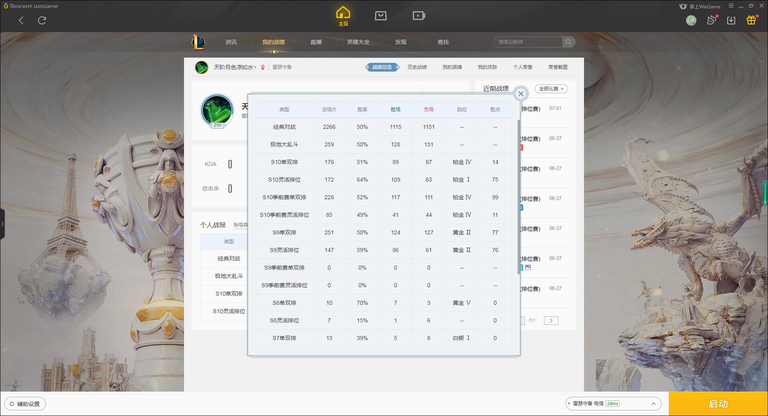Click the 账号异常 link beside 个人战报
The height and width of the screenshot is (416, 768).
pyautogui.click(x=240, y=225)
